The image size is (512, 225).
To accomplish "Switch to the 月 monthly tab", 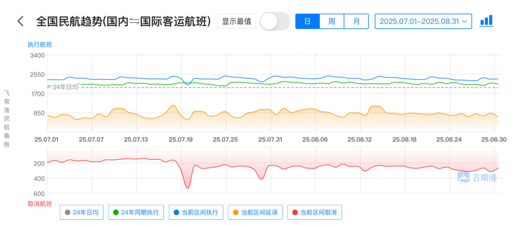I will (x=356, y=21).
